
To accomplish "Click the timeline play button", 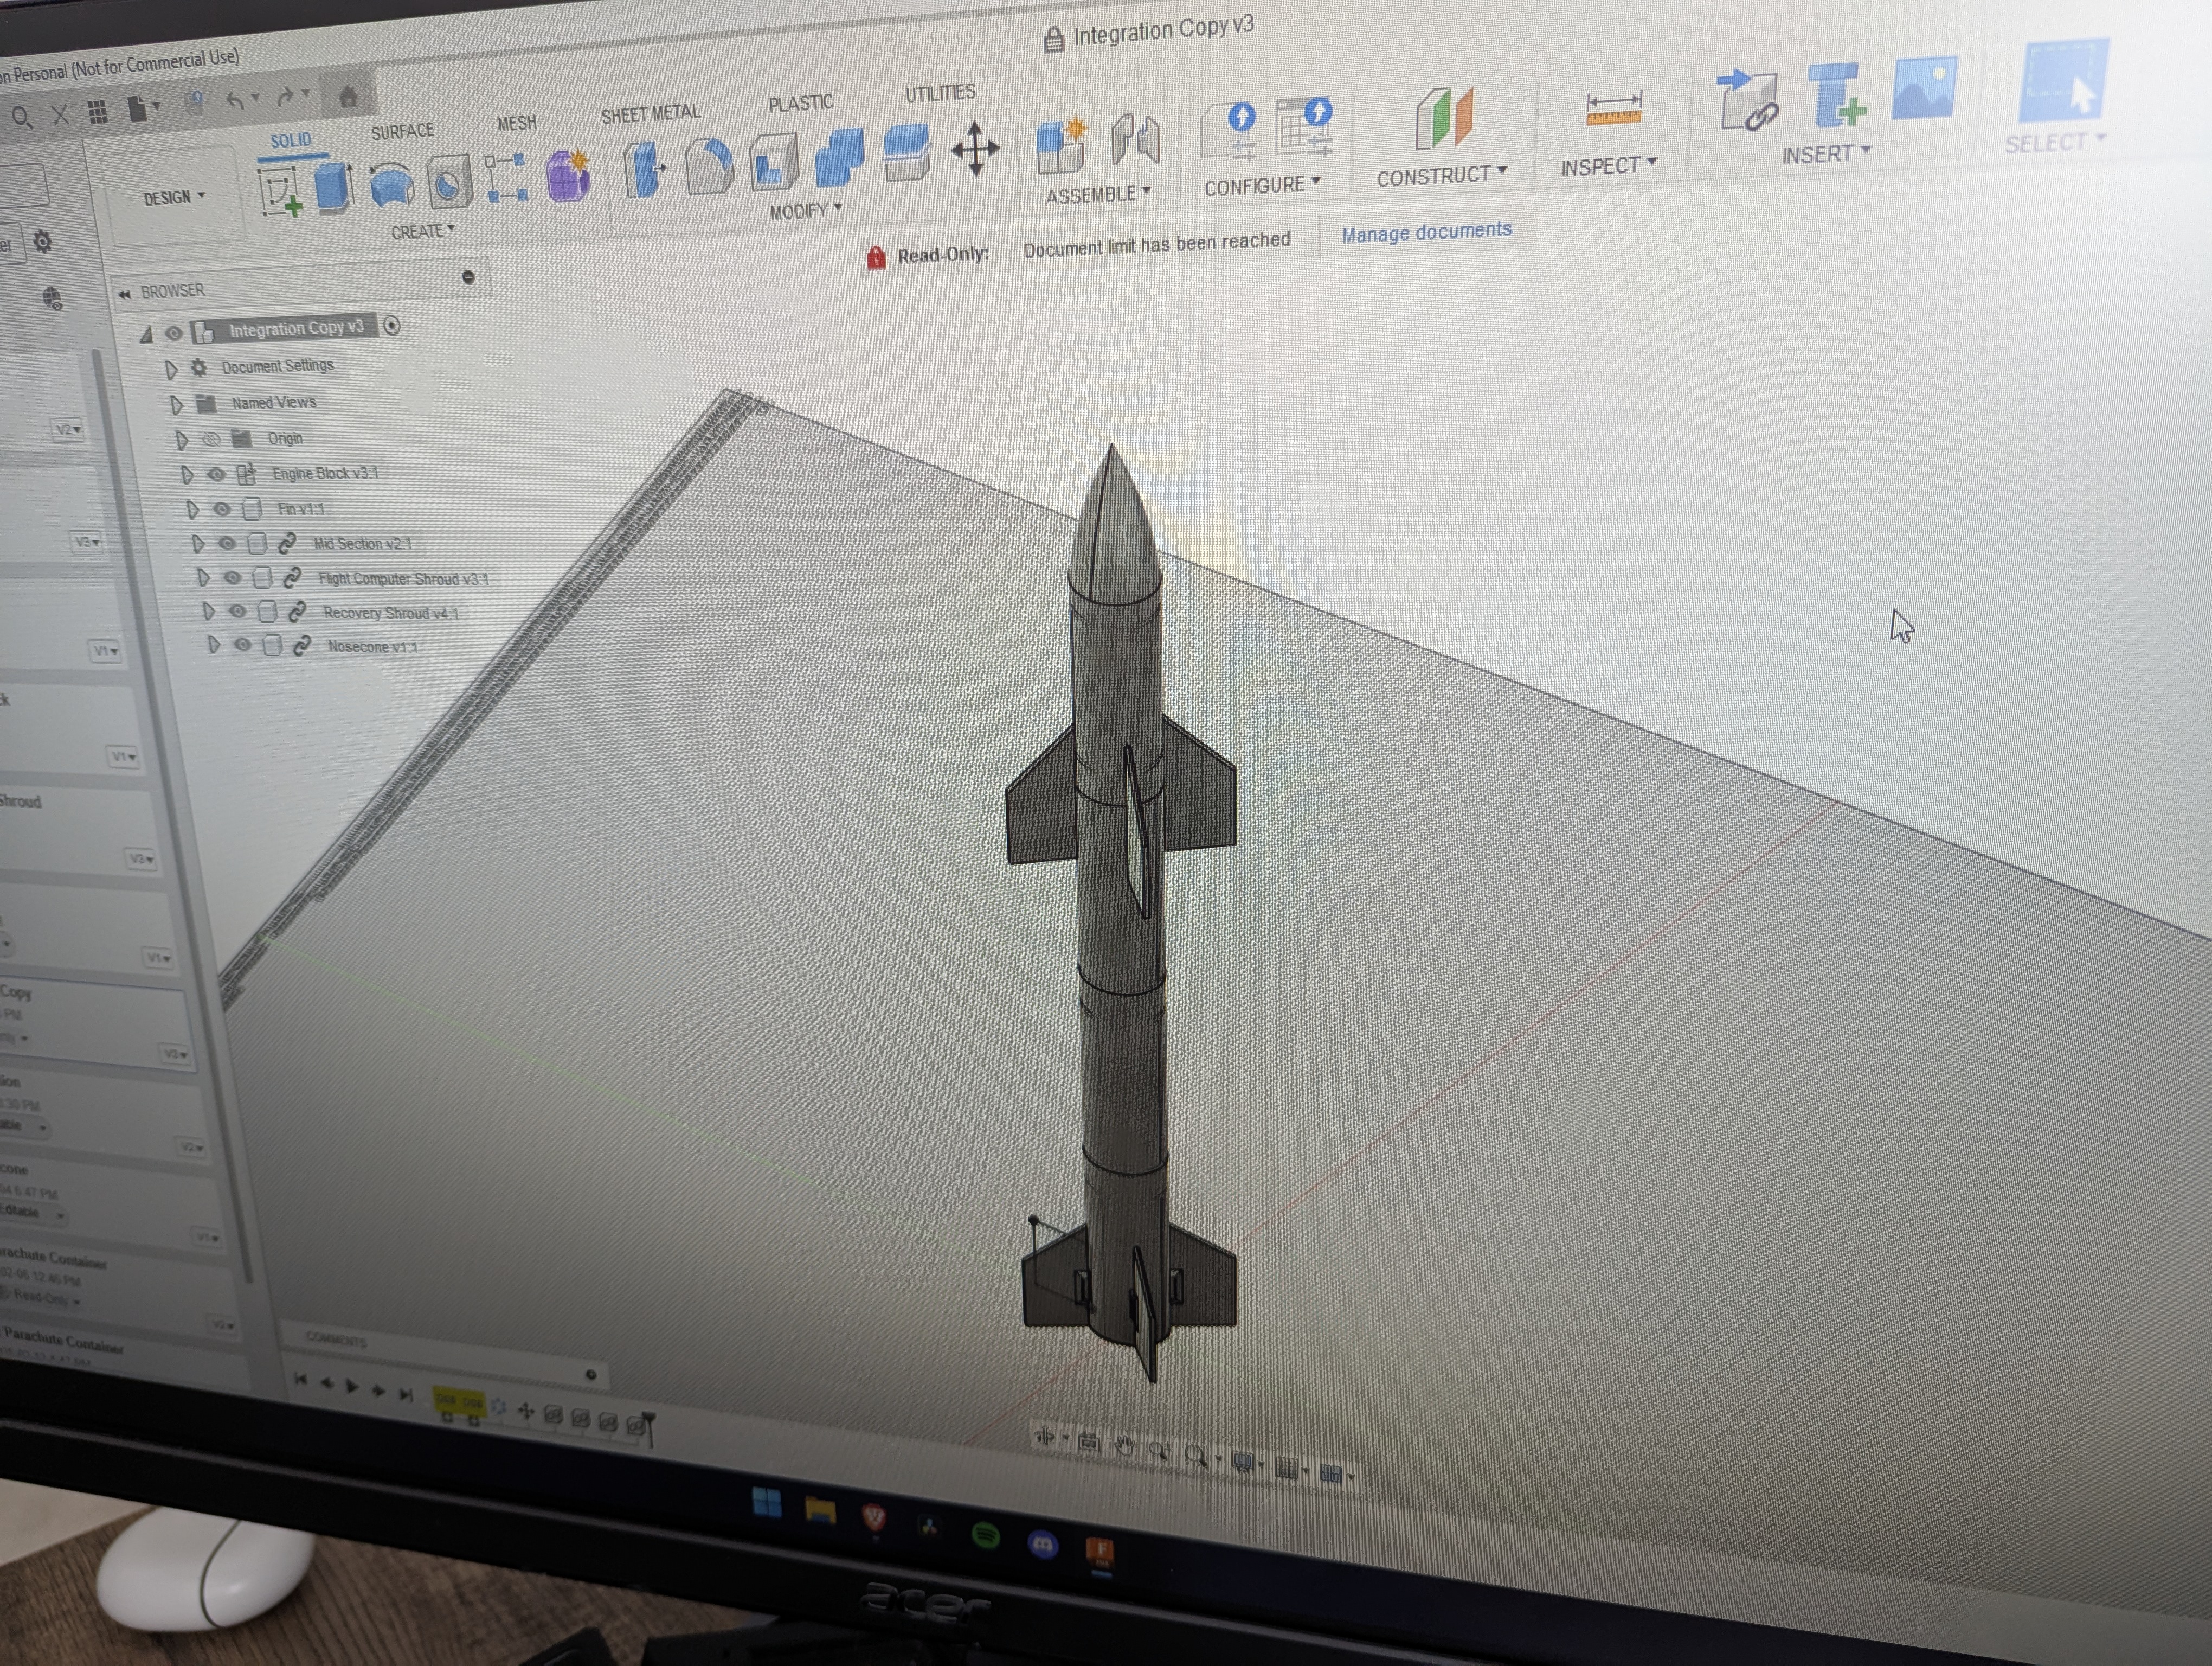I will (352, 1386).
